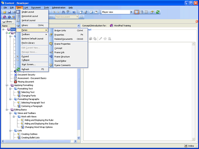Collapse the Lists tree node
199x149 pixels.
tap(10, 130)
